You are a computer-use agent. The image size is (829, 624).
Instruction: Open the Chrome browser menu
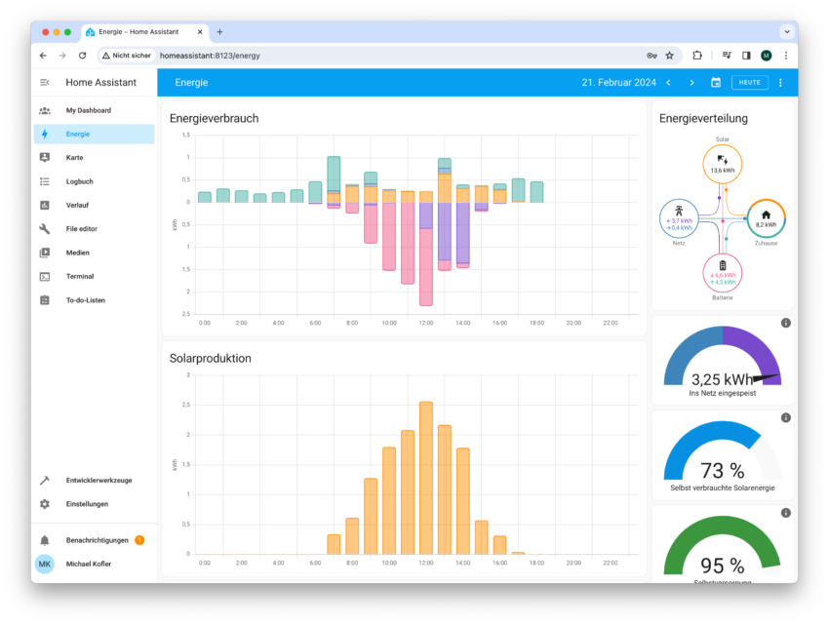tap(786, 56)
